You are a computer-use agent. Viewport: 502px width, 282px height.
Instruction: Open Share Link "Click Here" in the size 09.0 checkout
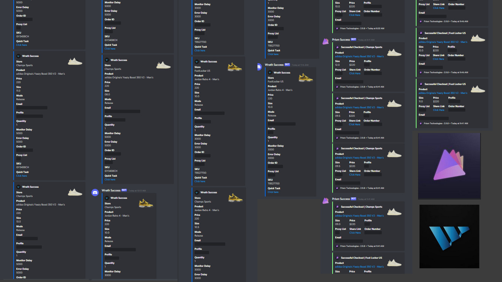click(355, 232)
